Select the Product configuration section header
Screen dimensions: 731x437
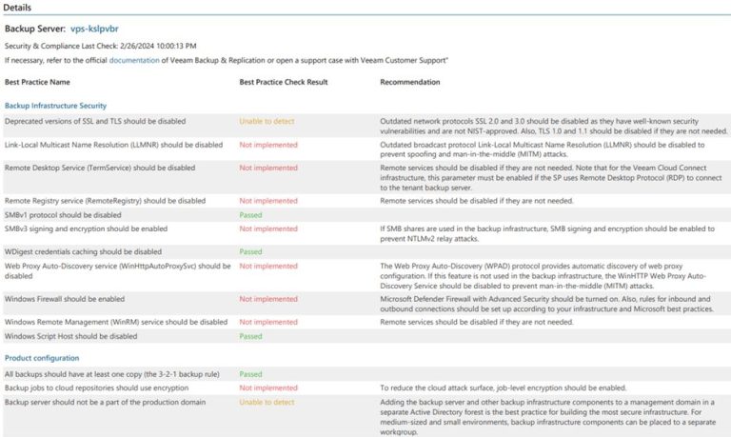(x=42, y=358)
